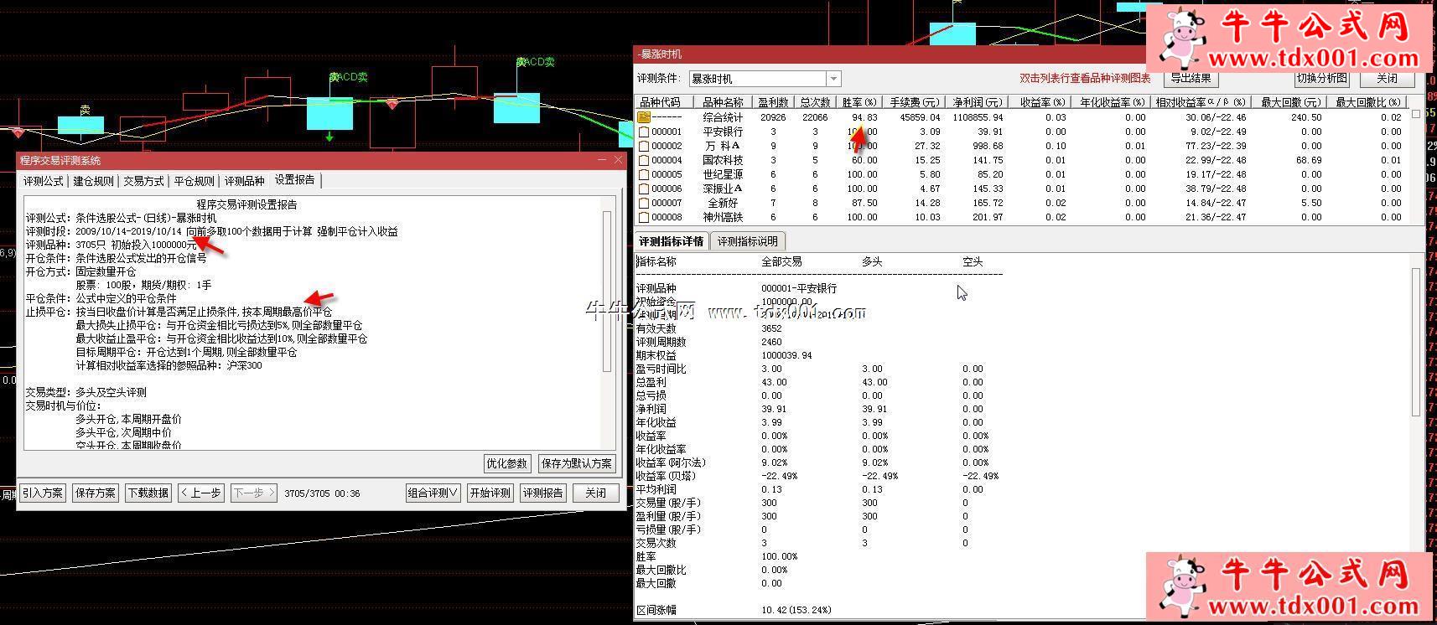The image size is (1437, 625).
Task: Click the 导出结果 button
Action: 1191,78
